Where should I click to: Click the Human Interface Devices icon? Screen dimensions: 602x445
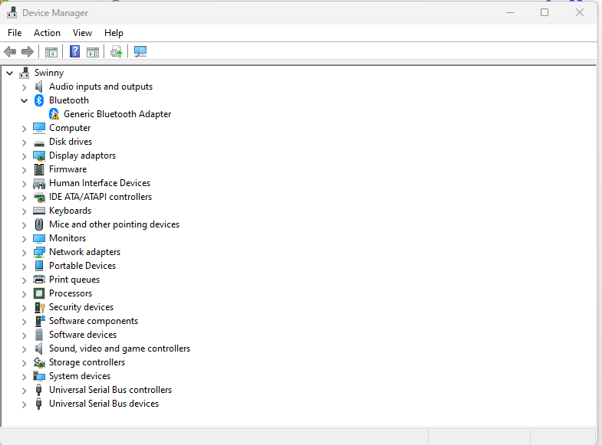tap(39, 183)
